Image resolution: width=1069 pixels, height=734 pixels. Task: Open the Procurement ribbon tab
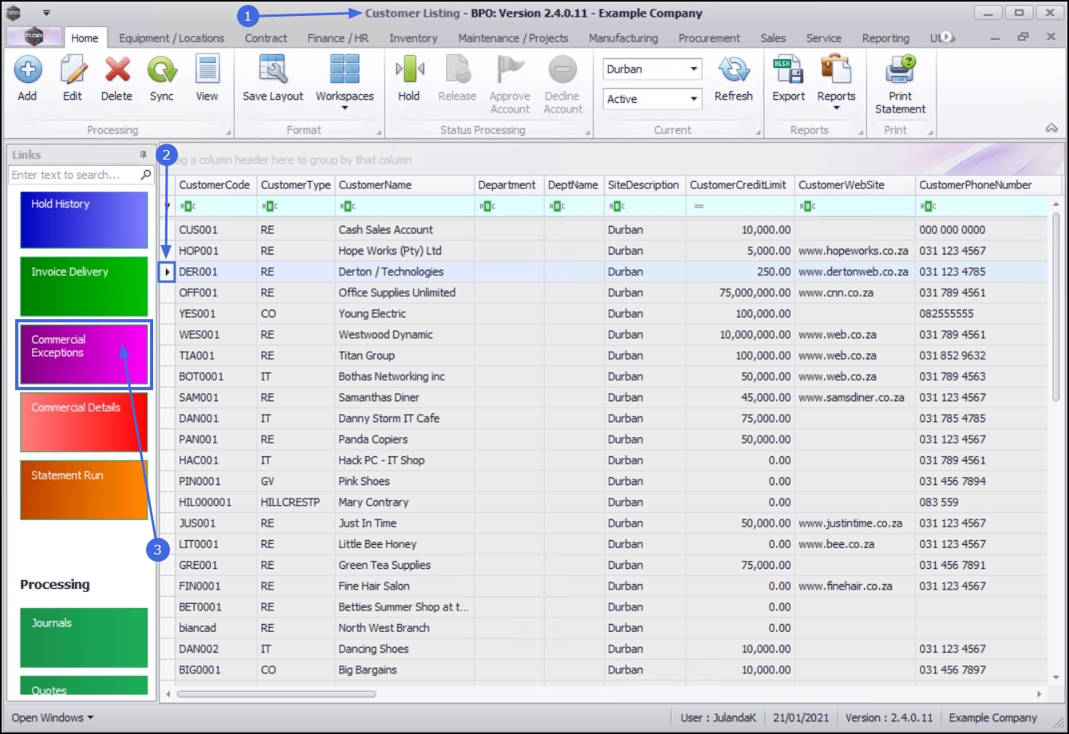pos(709,38)
